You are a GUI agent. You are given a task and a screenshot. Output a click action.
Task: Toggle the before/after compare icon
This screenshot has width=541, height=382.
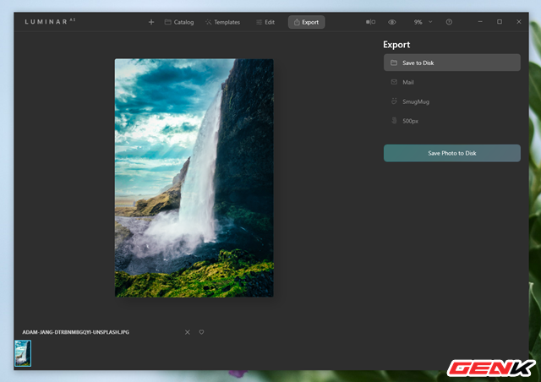pyautogui.click(x=370, y=22)
